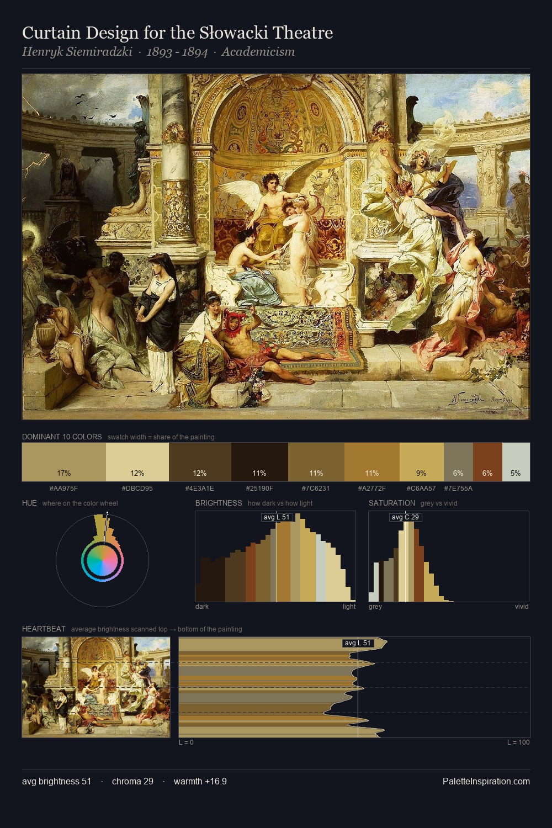Click the DOMINANT 10 COLORS heading
Screen dimensions: 552x828
(x=62, y=437)
